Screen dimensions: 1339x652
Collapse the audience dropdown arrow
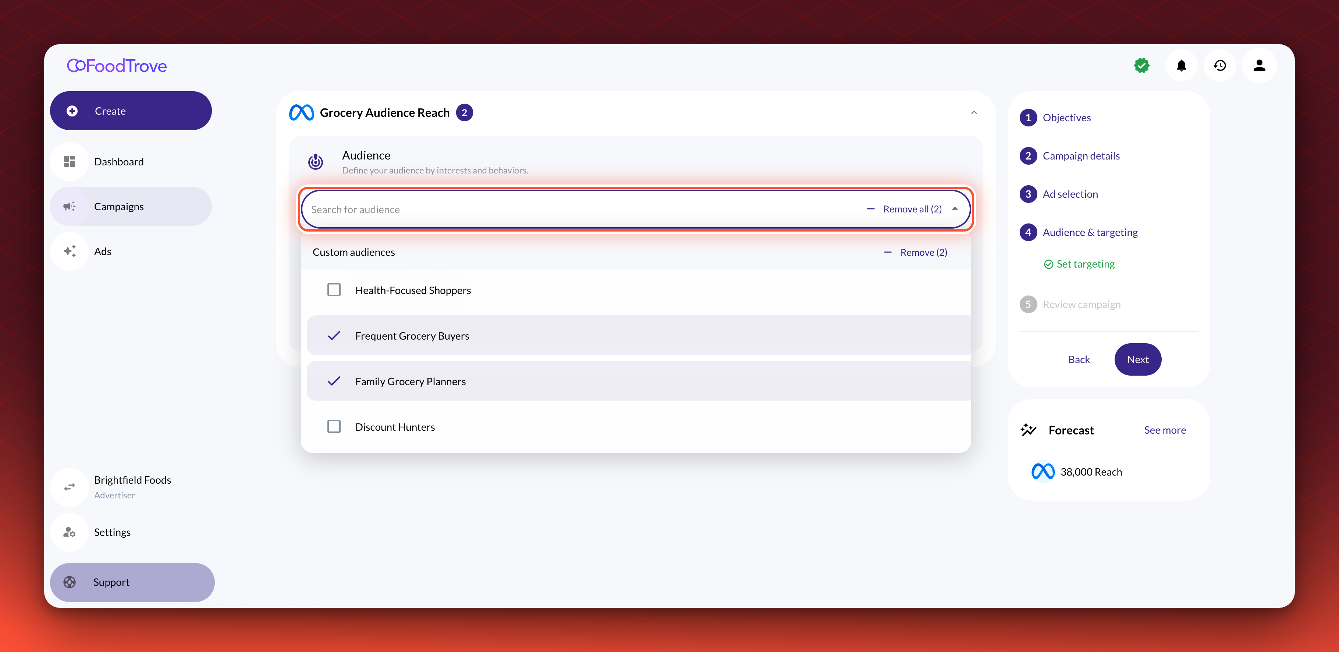pos(955,209)
